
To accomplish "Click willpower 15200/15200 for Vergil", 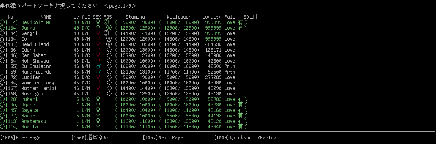I will click(x=179, y=33).
